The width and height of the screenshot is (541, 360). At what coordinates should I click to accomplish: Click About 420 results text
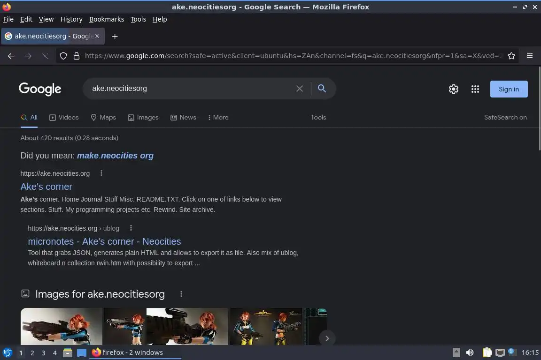(x=70, y=138)
